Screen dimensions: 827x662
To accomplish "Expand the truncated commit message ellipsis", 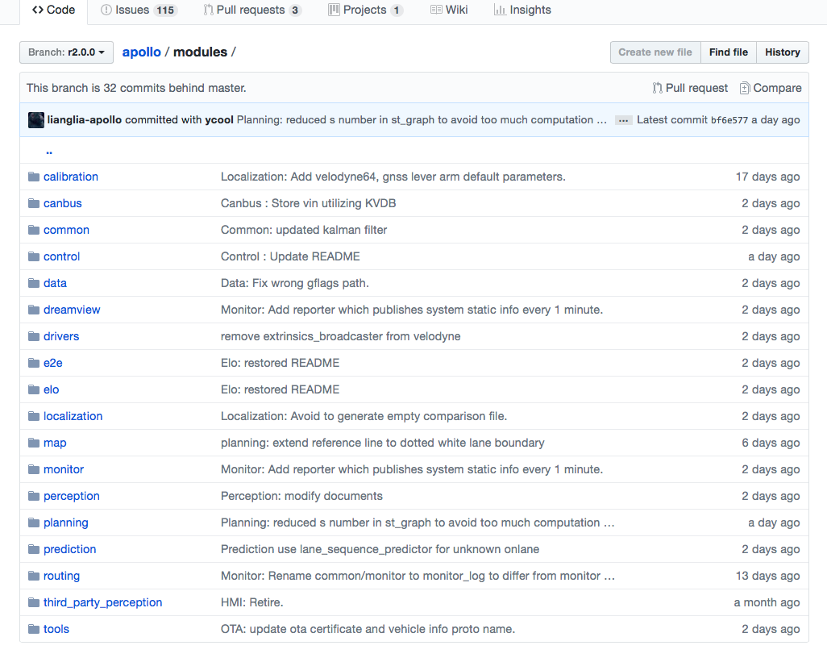I will [x=623, y=120].
